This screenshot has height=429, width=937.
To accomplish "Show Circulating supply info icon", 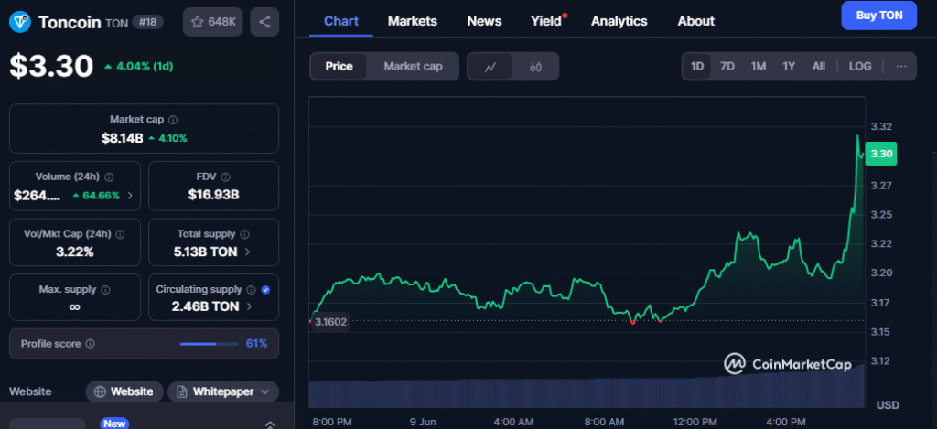I will pyautogui.click(x=251, y=290).
